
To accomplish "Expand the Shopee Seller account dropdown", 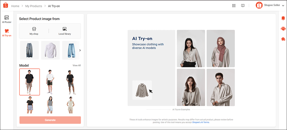I will coord(283,6).
